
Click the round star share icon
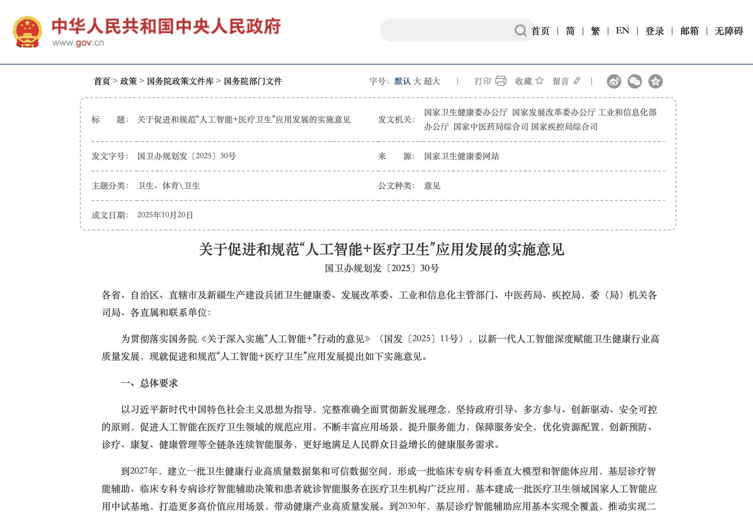tap(655, 81)
